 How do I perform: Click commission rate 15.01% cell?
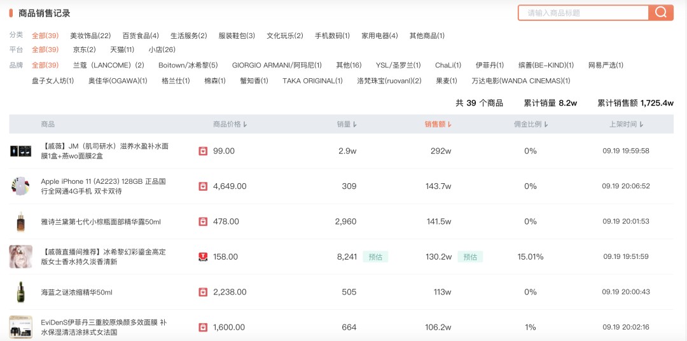click(x=530, y=257)
